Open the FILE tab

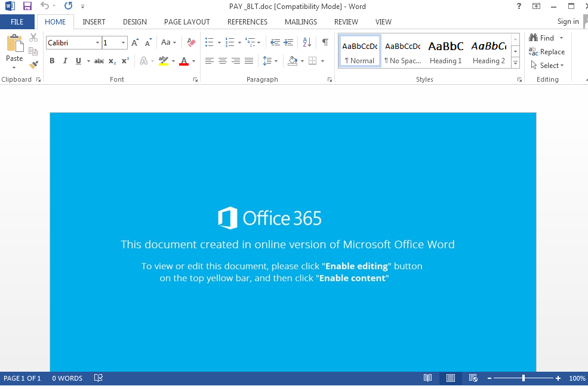(17, 21)
